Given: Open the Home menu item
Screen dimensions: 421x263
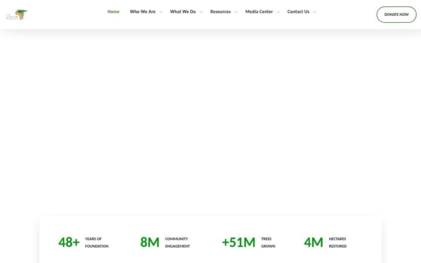Looking at the screenshot, I should point(113,12).
